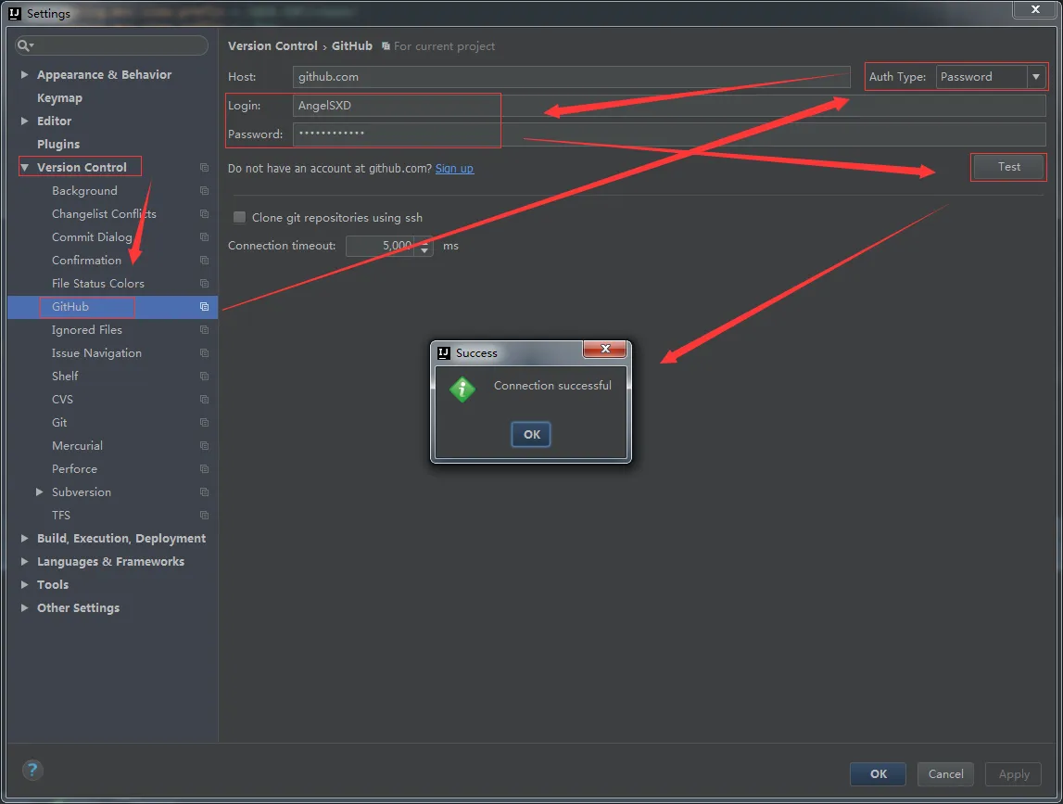Click into the Login text field
The image size is (1063, 804).
667,106
